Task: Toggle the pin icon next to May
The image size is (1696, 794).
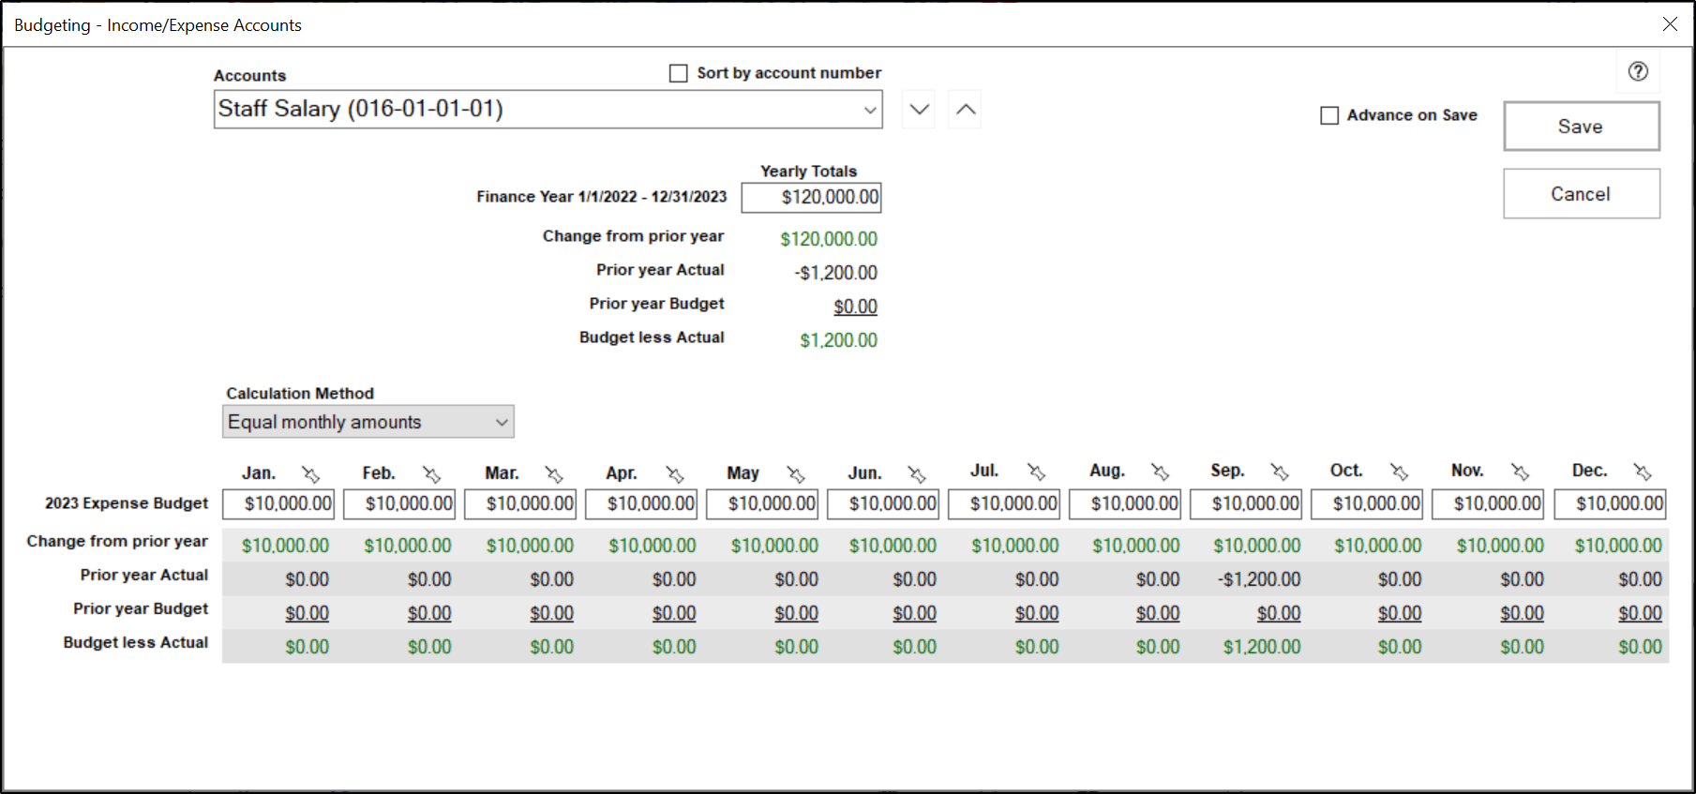Action: 796,474
